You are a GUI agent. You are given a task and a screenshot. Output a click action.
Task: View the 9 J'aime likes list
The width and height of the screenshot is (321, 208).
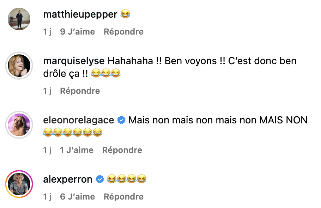(x=78, y=32)
